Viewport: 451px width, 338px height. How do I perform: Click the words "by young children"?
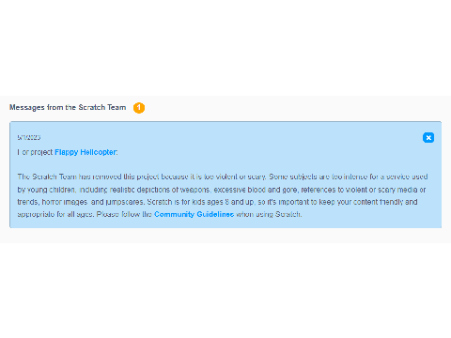pyautogui.click(x=46, y=190)
